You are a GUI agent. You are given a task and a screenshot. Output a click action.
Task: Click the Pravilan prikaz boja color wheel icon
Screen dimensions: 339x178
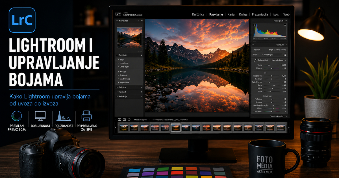[x=17, y=116]
